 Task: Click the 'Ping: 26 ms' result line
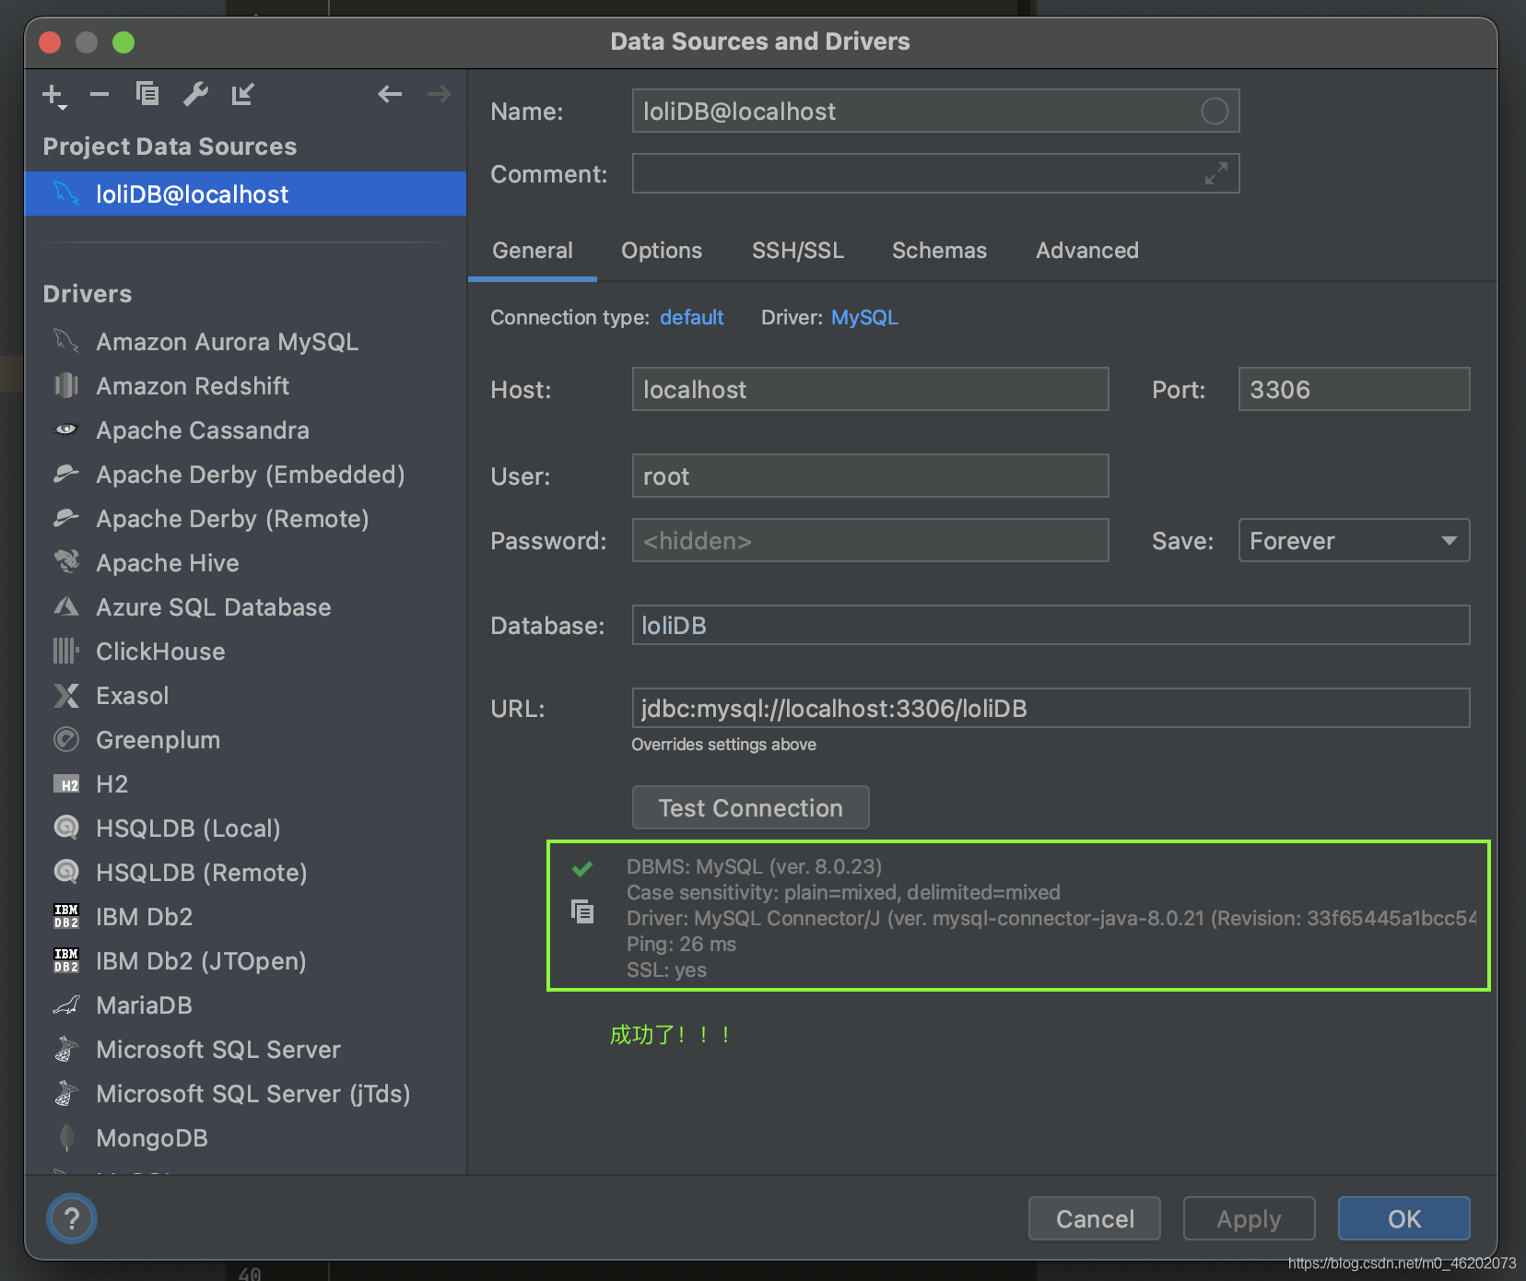click(681, 944)
